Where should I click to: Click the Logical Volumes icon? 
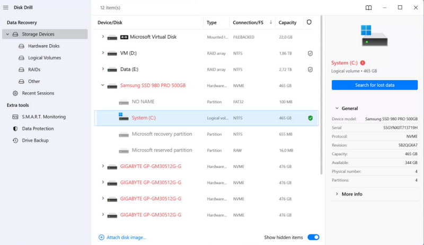(21, 58)
